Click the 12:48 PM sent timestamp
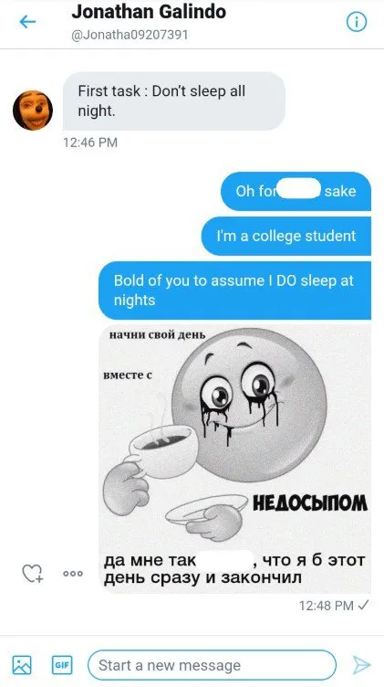This screenshot has width=384, height=687. coord(326,606)
